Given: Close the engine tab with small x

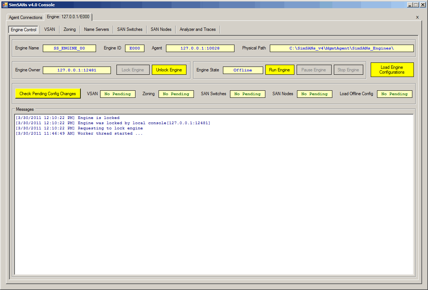Looking at the screenshot, I should (417, 17).
